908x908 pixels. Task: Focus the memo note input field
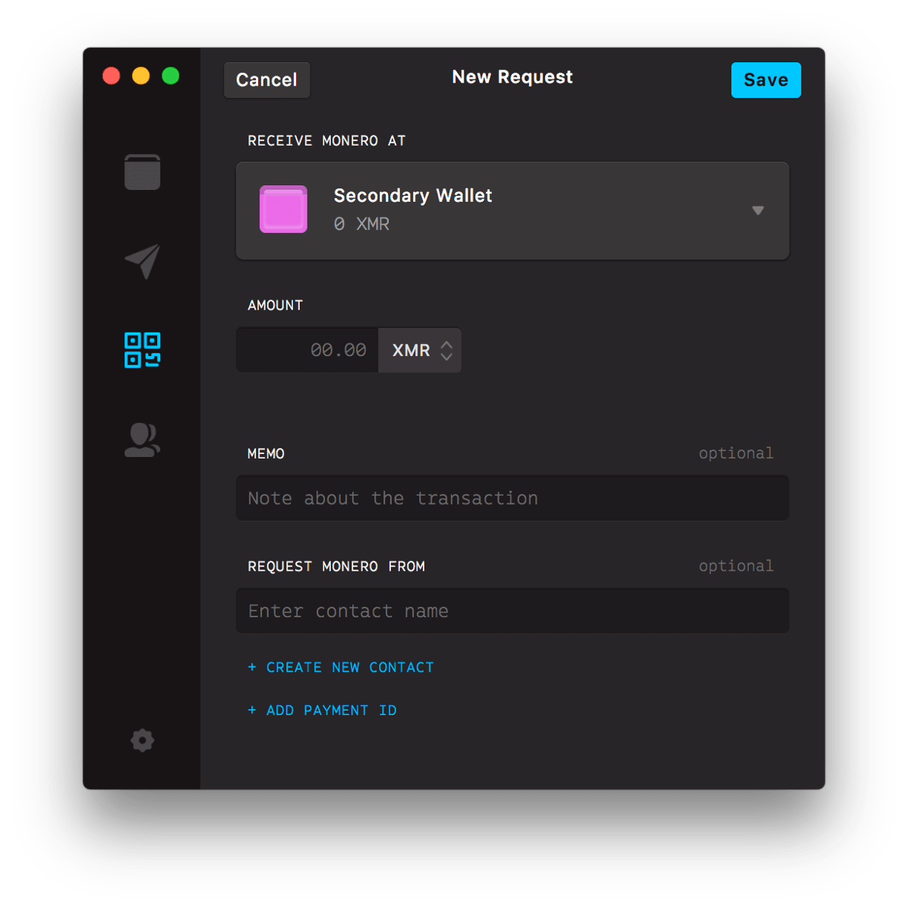pyautogui.click(x=512, y=498)
